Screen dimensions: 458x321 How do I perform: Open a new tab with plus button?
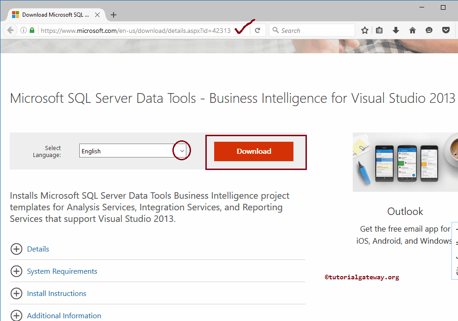pyautogui.click(x=114, y=15)
